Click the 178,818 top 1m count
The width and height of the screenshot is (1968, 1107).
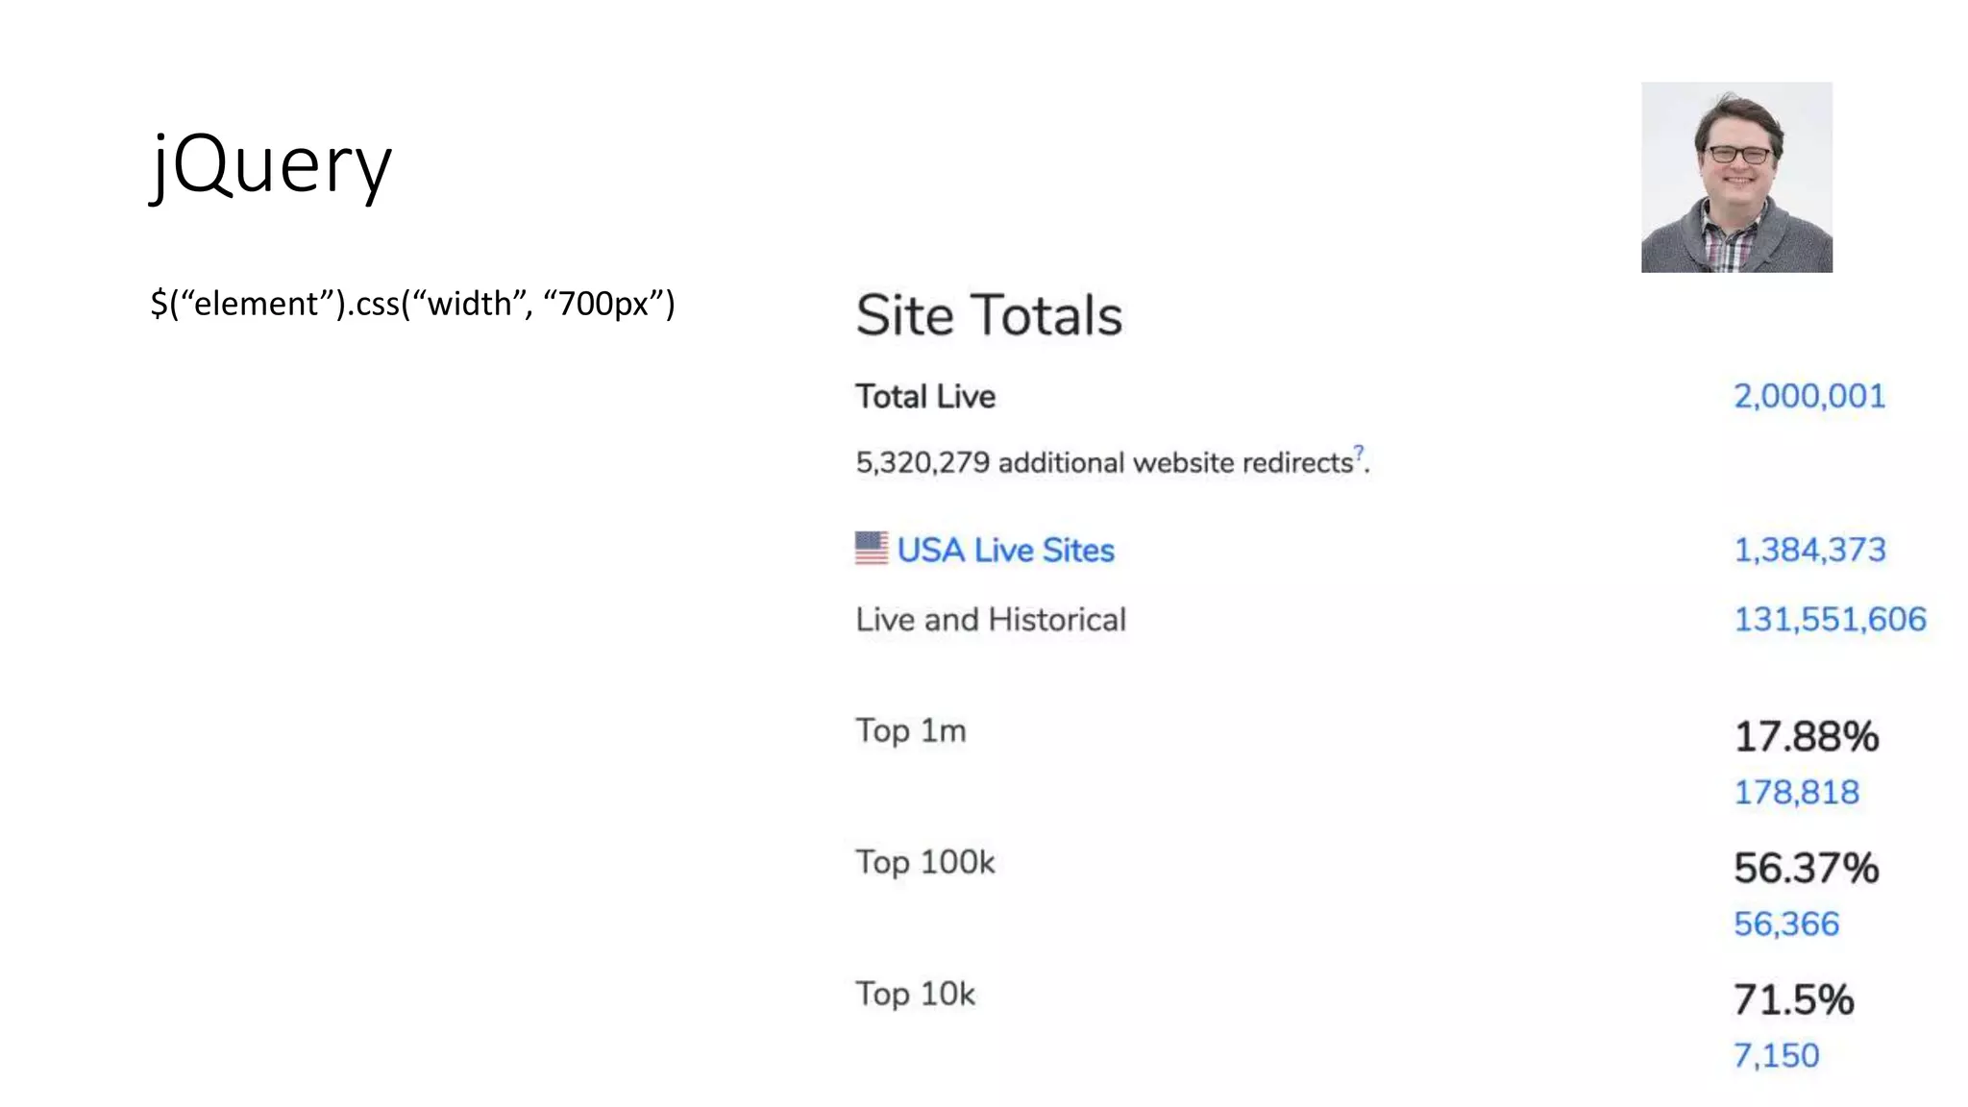coord(1796,792)
